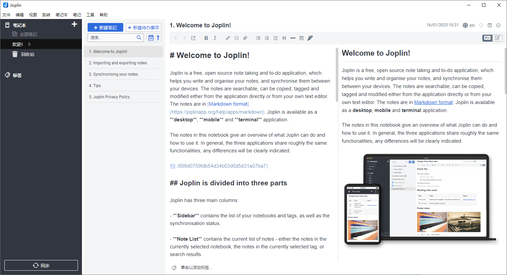Image resolution: width=507 pixels, height=275 pixels.
Task: Open spell checker language en dropdown
Action: [x=469, y=25]
